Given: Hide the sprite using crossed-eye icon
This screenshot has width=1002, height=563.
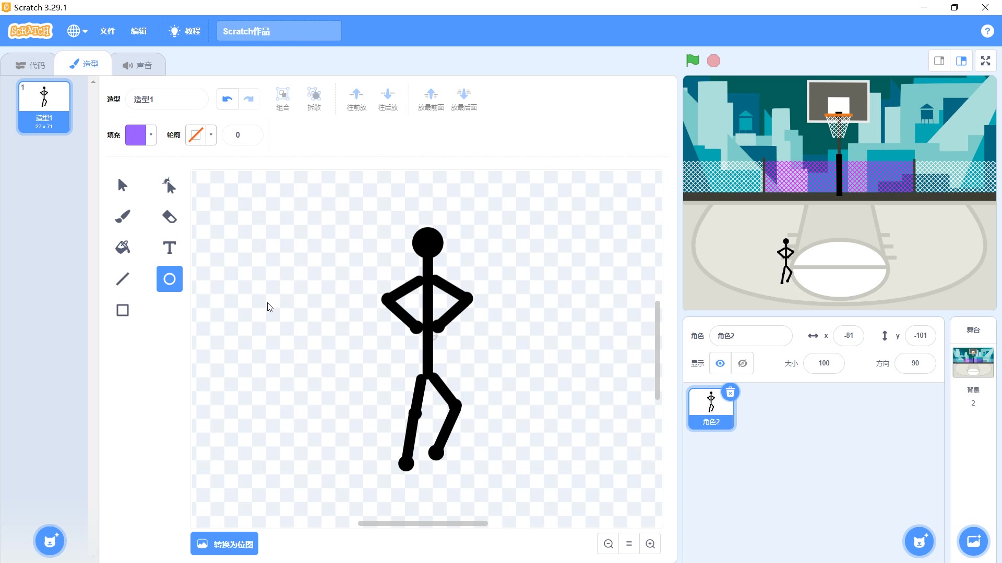Looking at the screenshot, I should 742,363.
